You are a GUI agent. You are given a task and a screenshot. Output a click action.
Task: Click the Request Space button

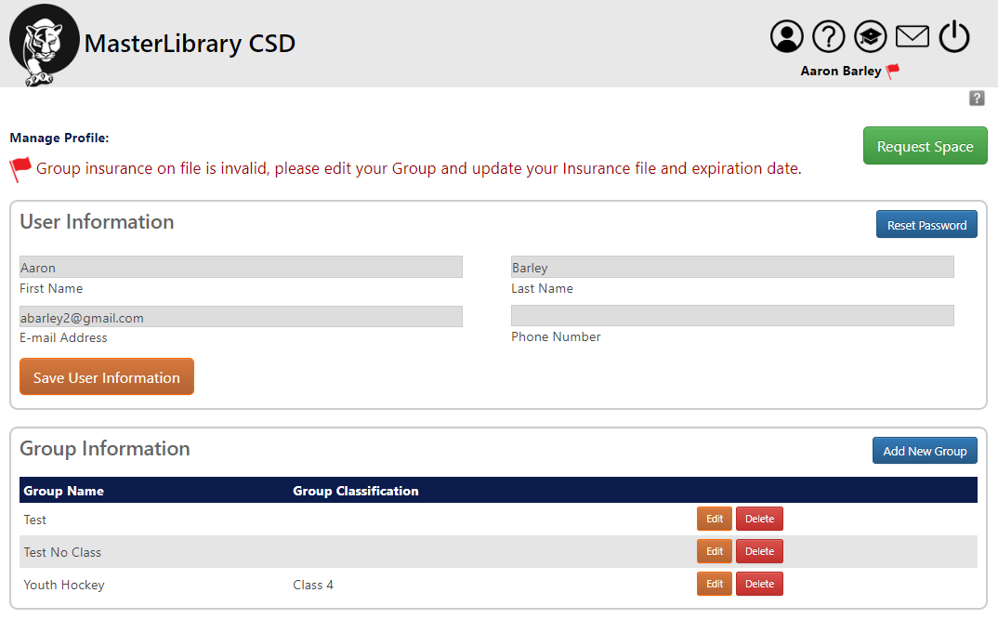925,146
